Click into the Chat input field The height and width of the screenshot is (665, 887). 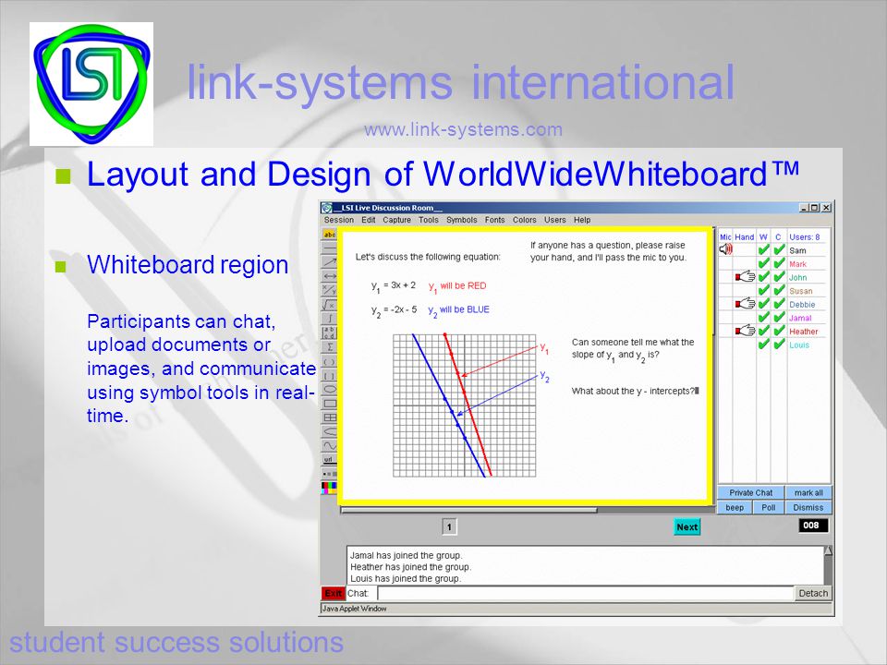pos(586,593)
